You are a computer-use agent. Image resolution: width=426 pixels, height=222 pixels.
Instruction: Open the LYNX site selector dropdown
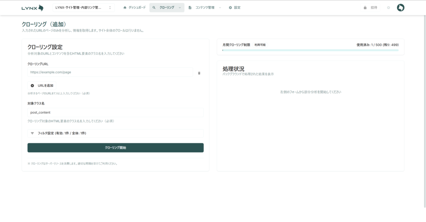pos(84,7)
